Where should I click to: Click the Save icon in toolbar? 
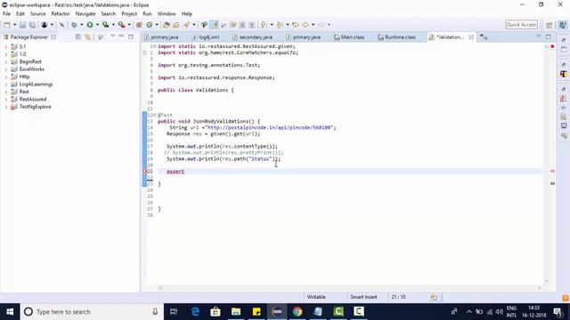[22, 25]
